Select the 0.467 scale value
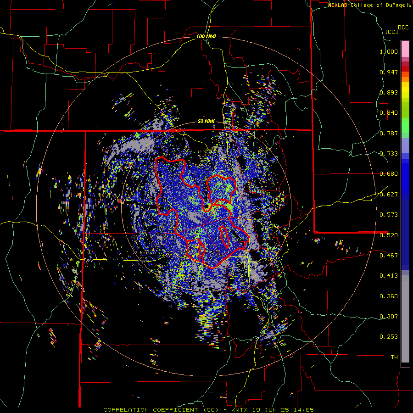Image resolution: width=413 pixels, height=413 pixels. click(389, 255)
